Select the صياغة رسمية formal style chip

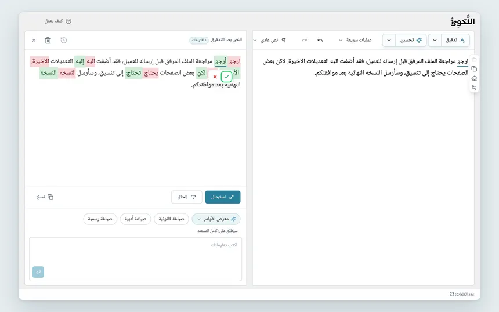coord(100,219)
